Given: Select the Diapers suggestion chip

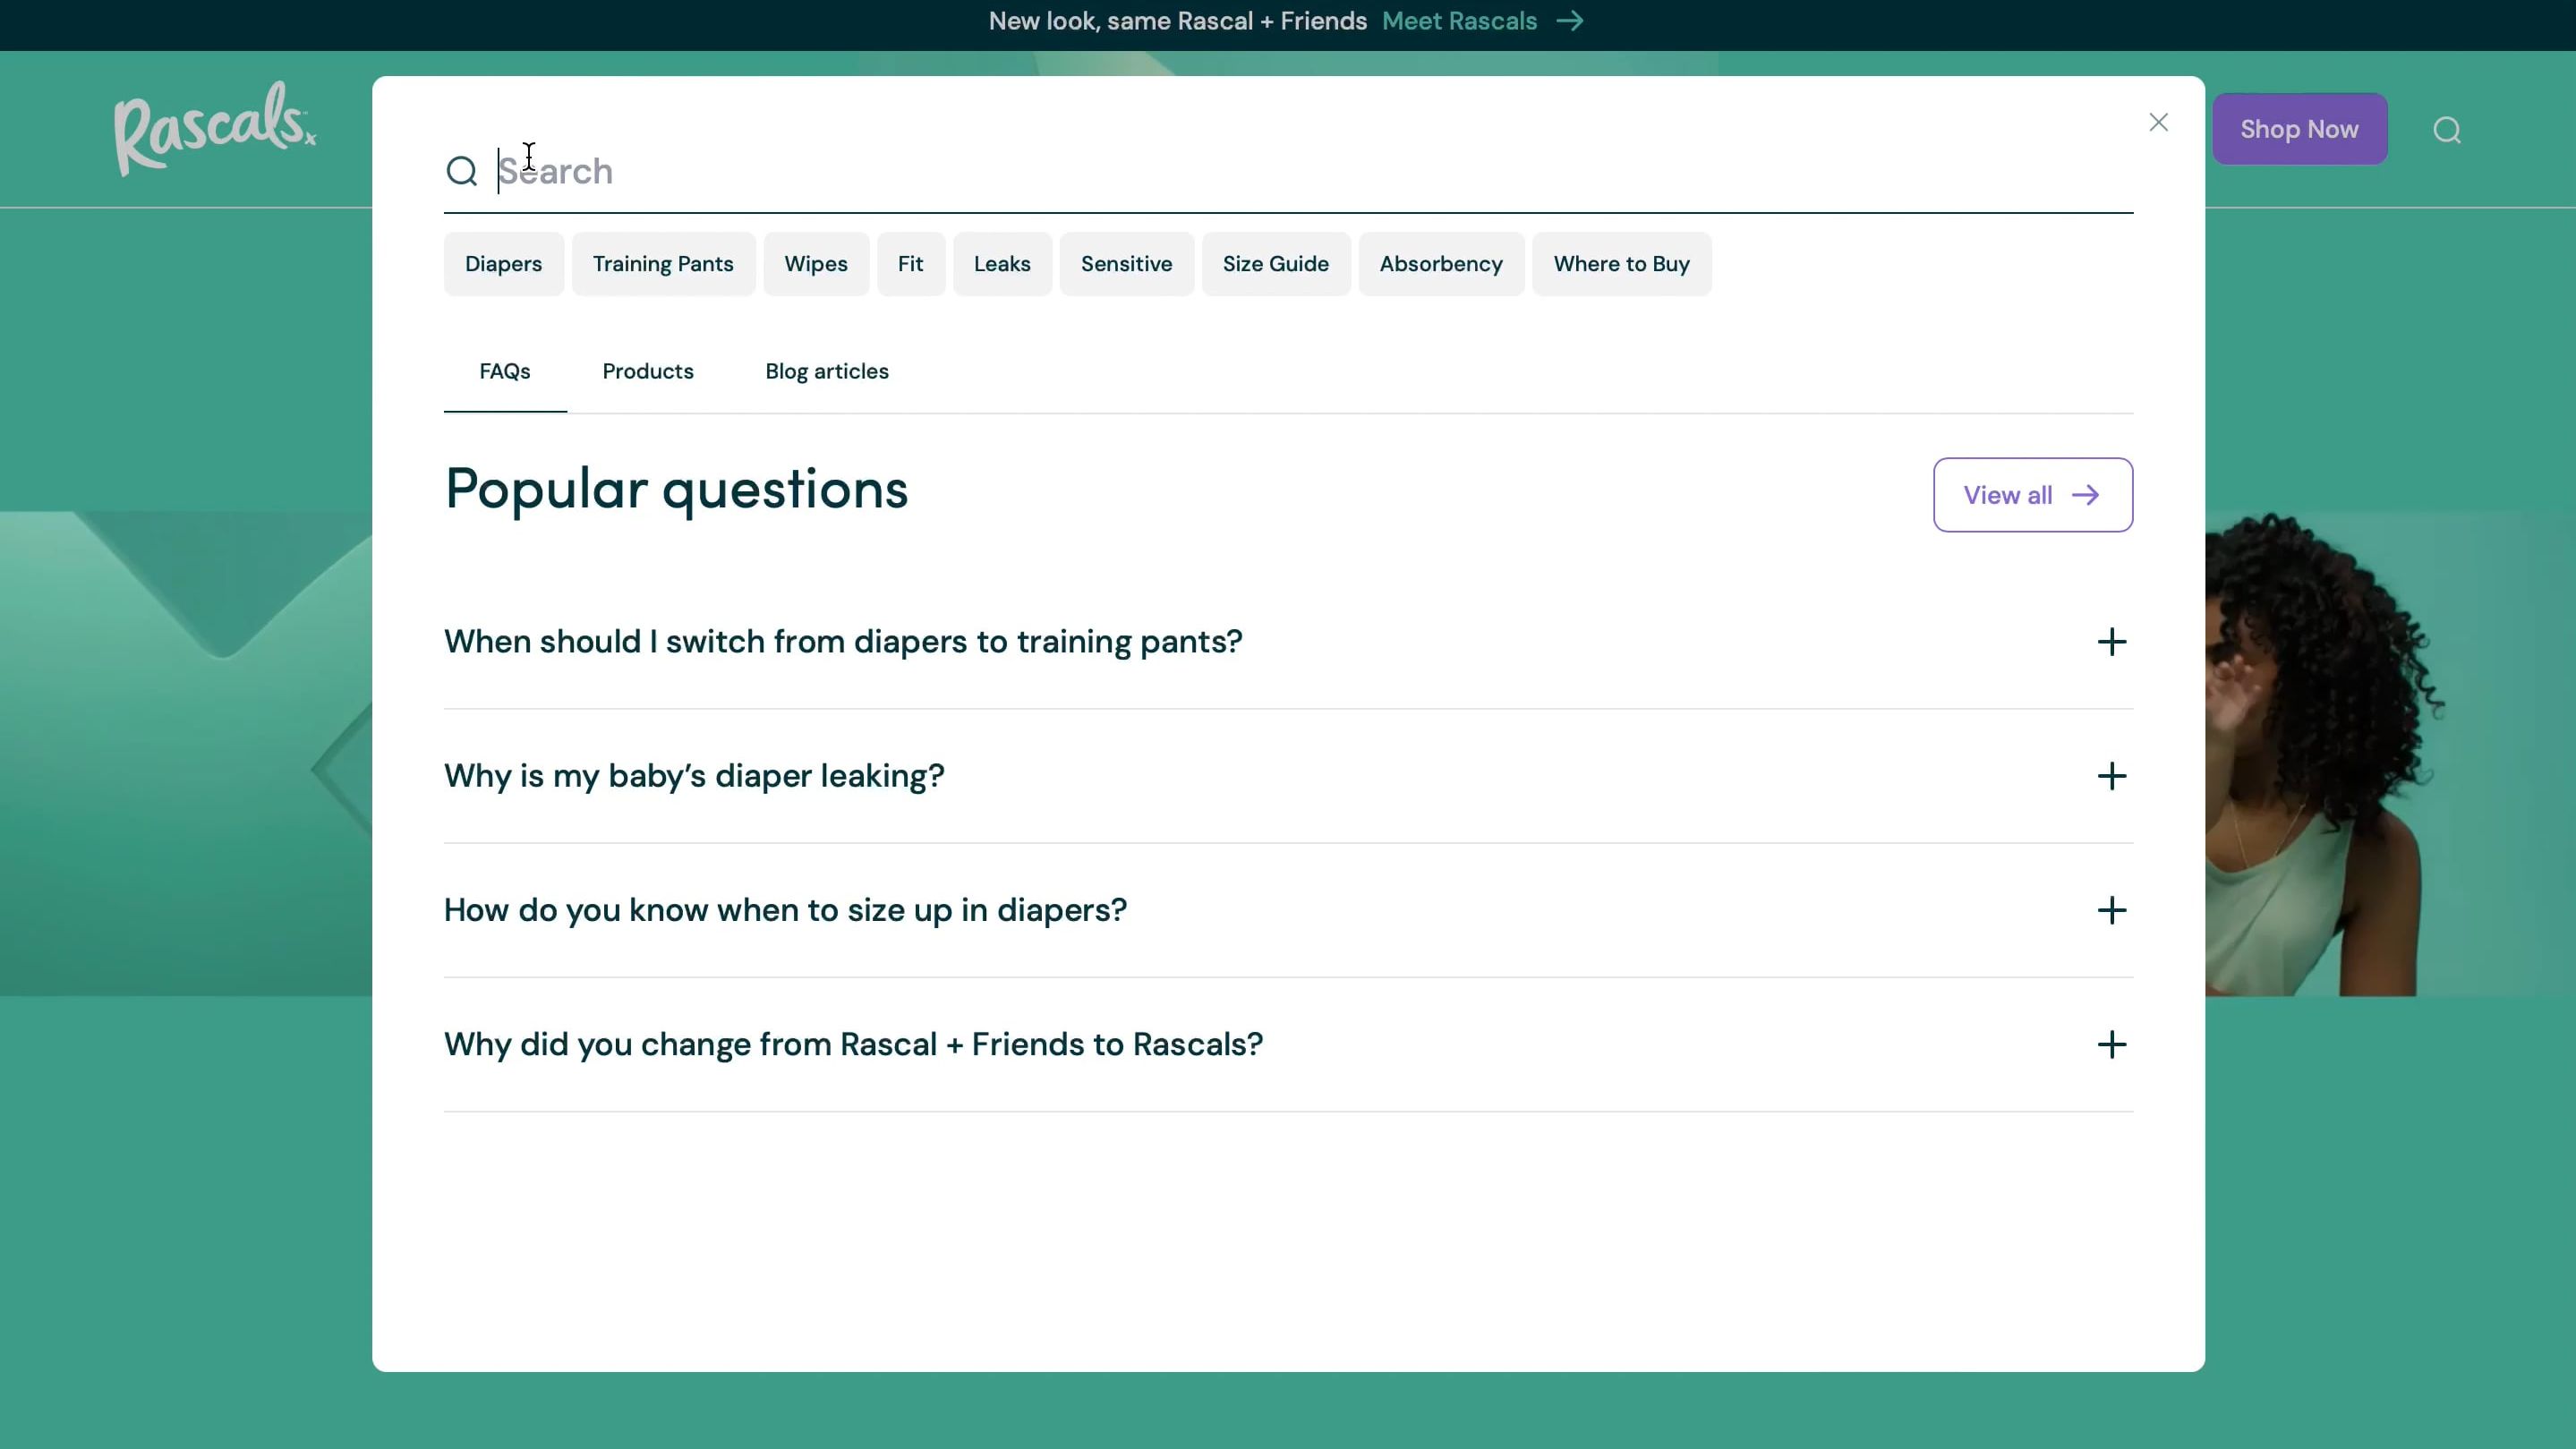Looking at the screenshot, I should (503, 264).
